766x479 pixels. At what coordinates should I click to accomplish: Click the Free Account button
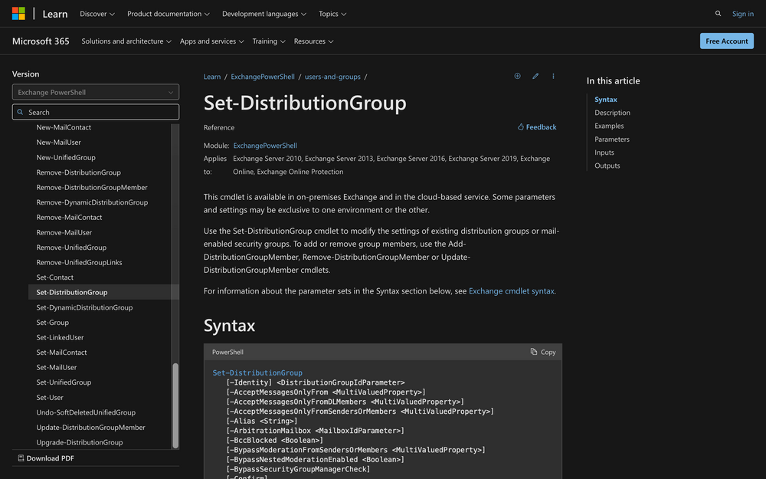click(726, 41)
